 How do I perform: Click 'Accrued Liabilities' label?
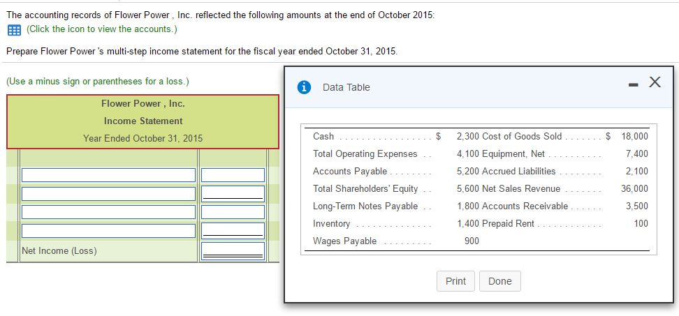click(x=519, y=171)
